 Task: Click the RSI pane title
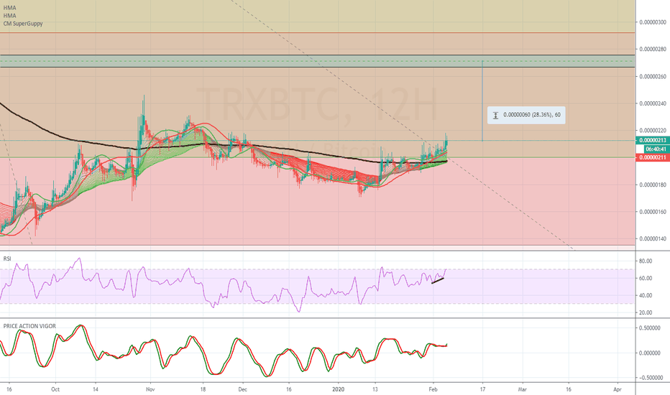click(7, 259)
